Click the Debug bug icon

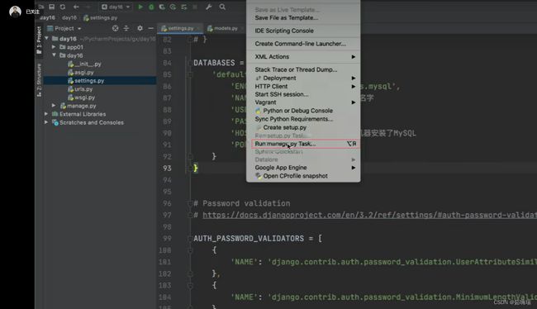coord(151,7)
